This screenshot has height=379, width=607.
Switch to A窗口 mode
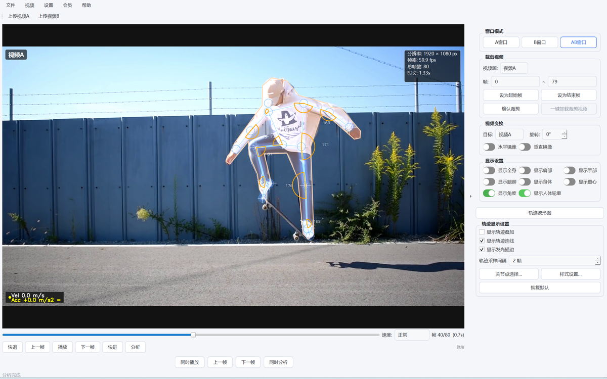click(x=501, y=42)
